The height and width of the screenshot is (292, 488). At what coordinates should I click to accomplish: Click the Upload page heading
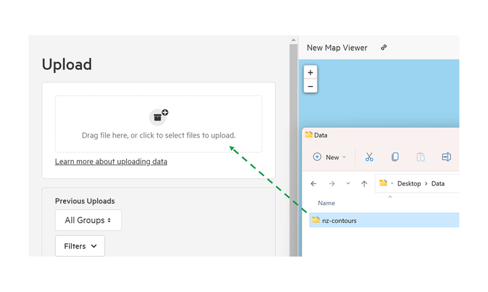[67, 64]
